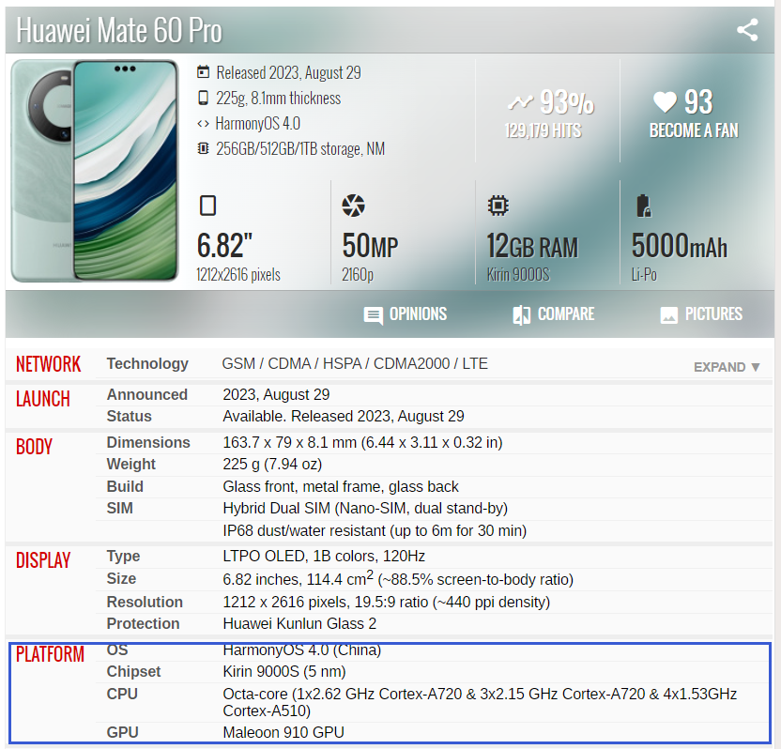Click the camera shutter icon above 50MP
The height and width of the screenshot is (749, 781).
pyautogui.click(x=353, y=206)
